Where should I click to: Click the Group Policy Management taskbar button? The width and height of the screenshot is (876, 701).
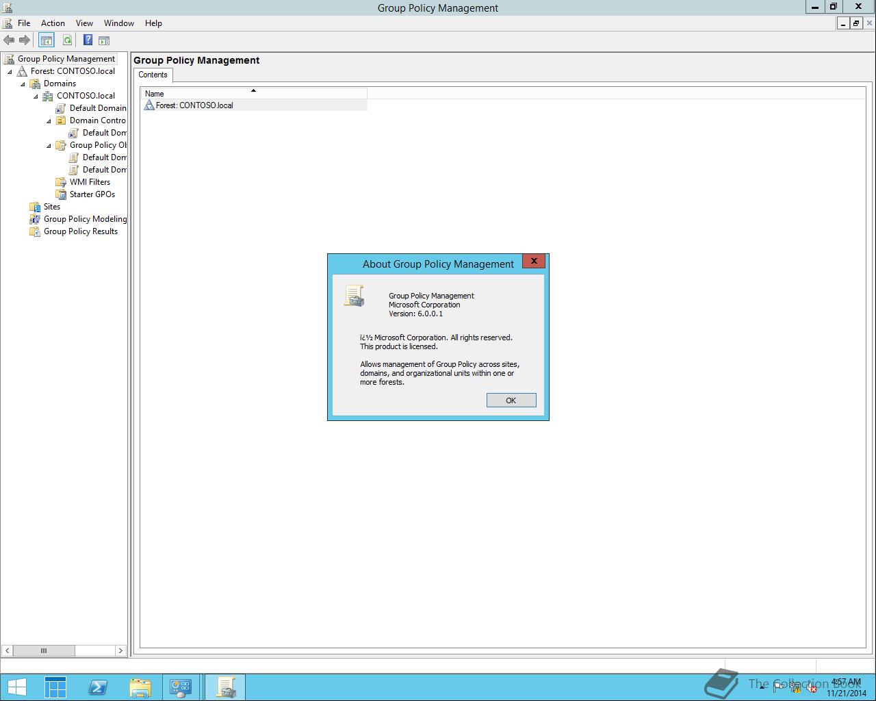(225, 687)
